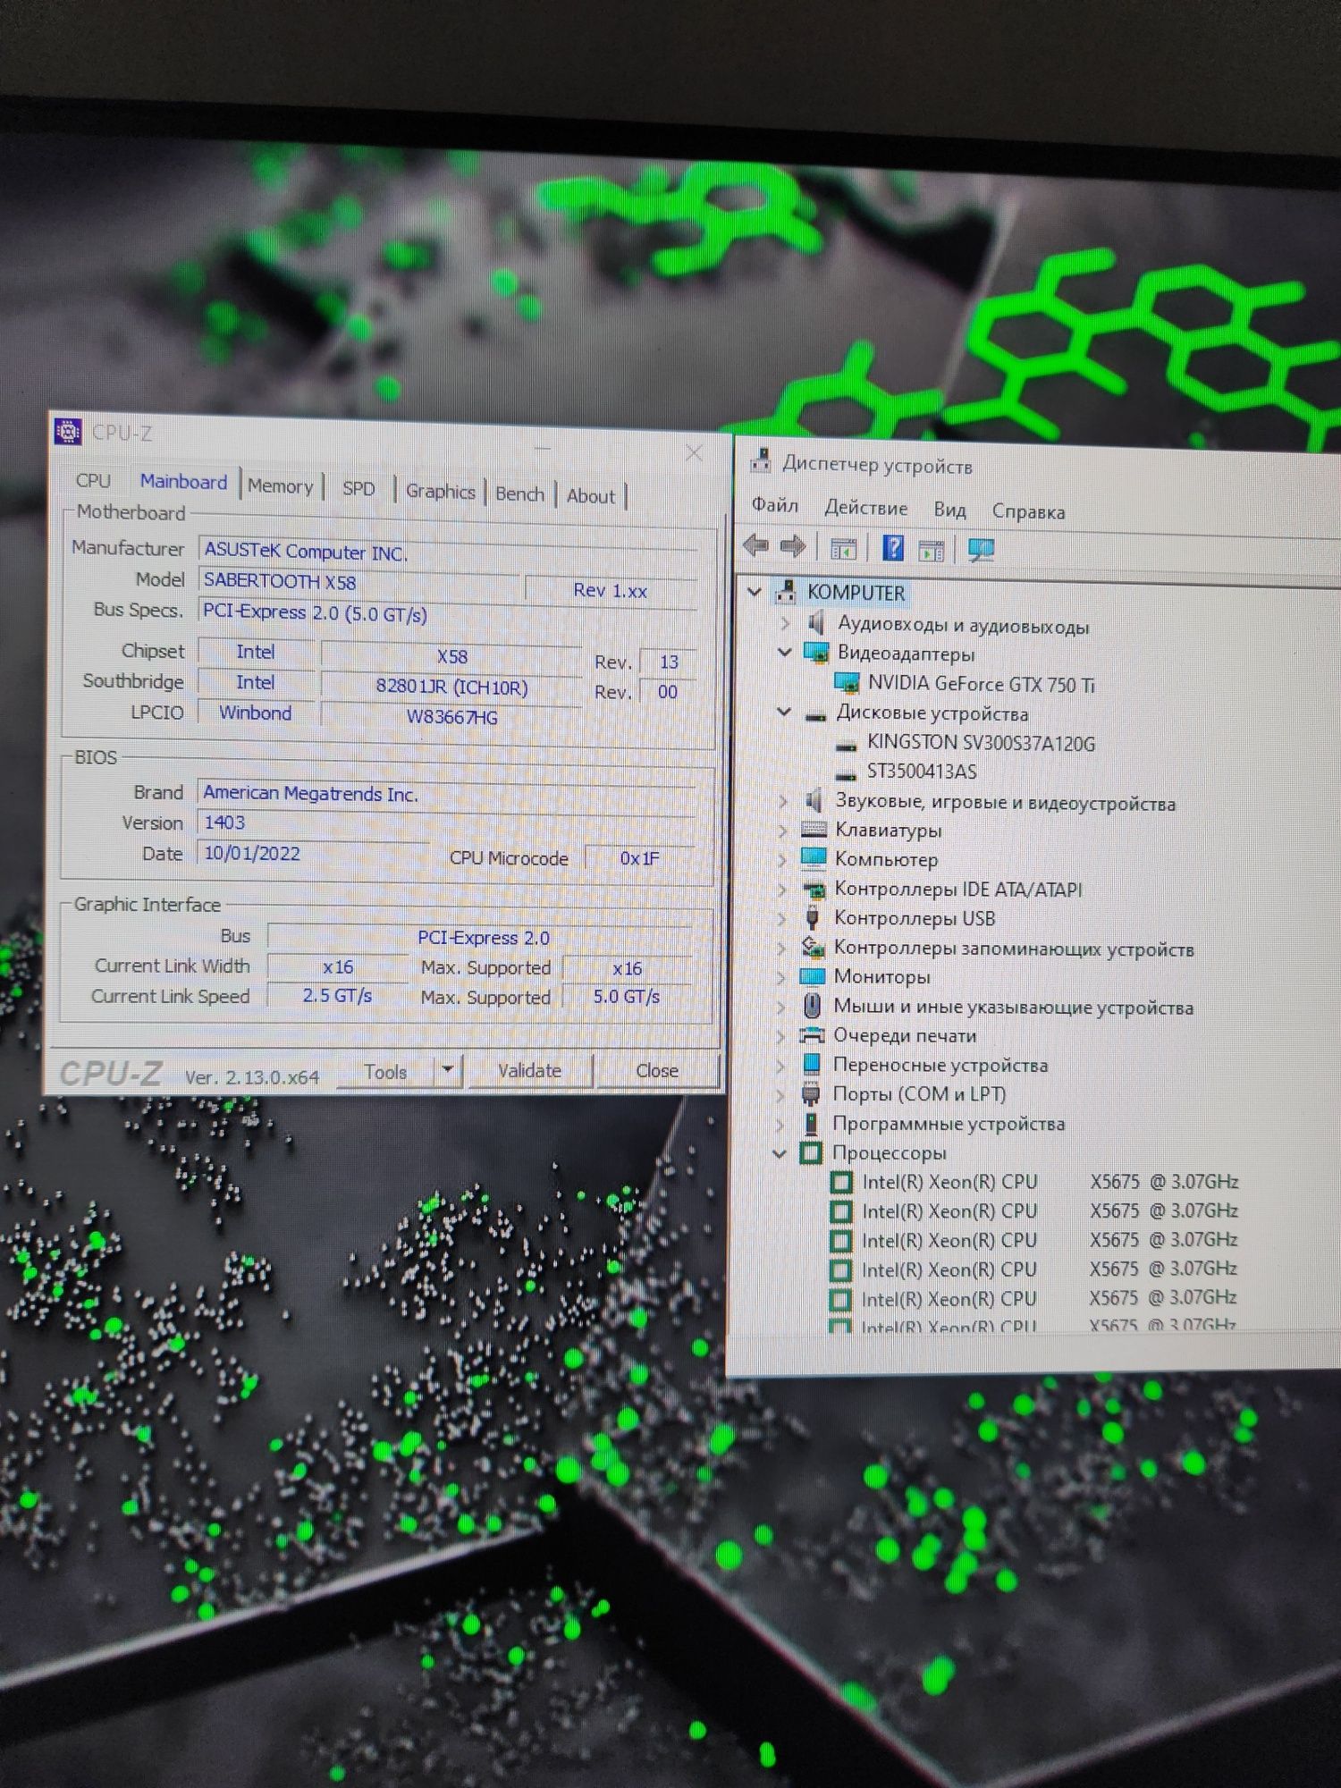Switch to the Graphics tab in CPU-Z
Viewport: 1341px width, 1788px height.
(x=440, y=491)
